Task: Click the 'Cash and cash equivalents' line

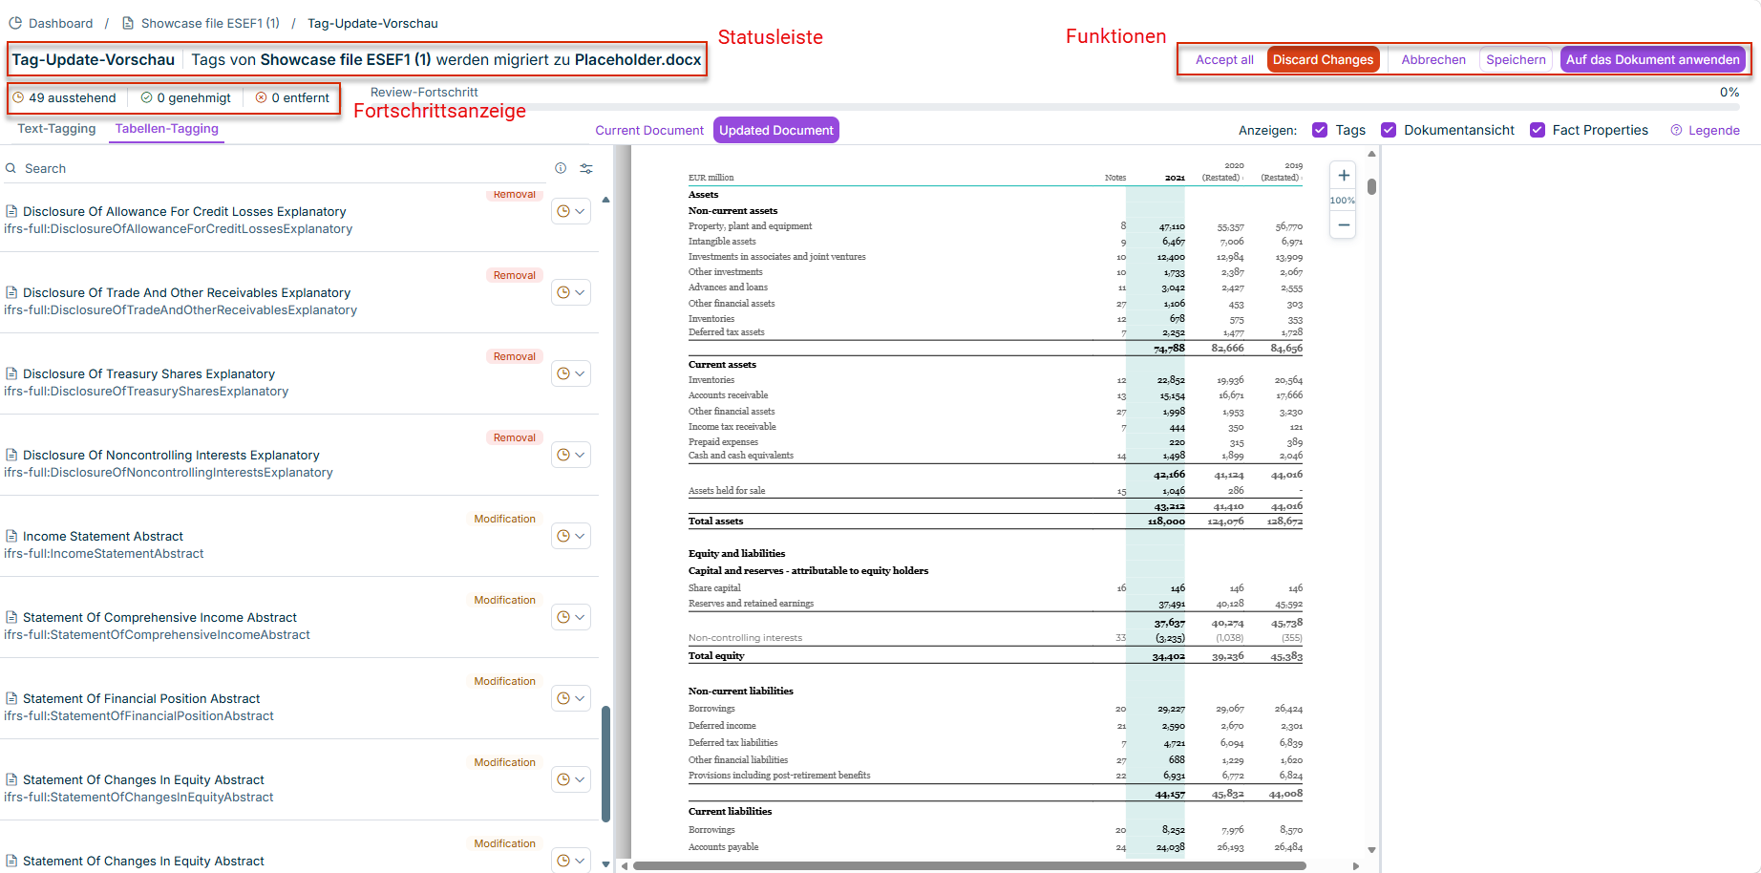Action: pos(741,456)
